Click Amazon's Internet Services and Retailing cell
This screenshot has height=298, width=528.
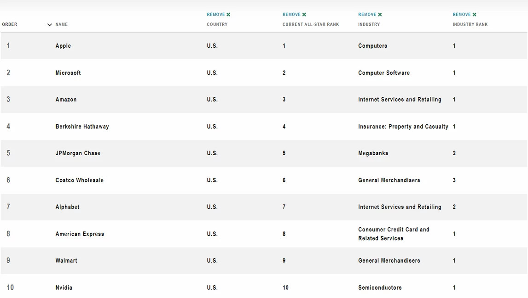coord(400,100)
